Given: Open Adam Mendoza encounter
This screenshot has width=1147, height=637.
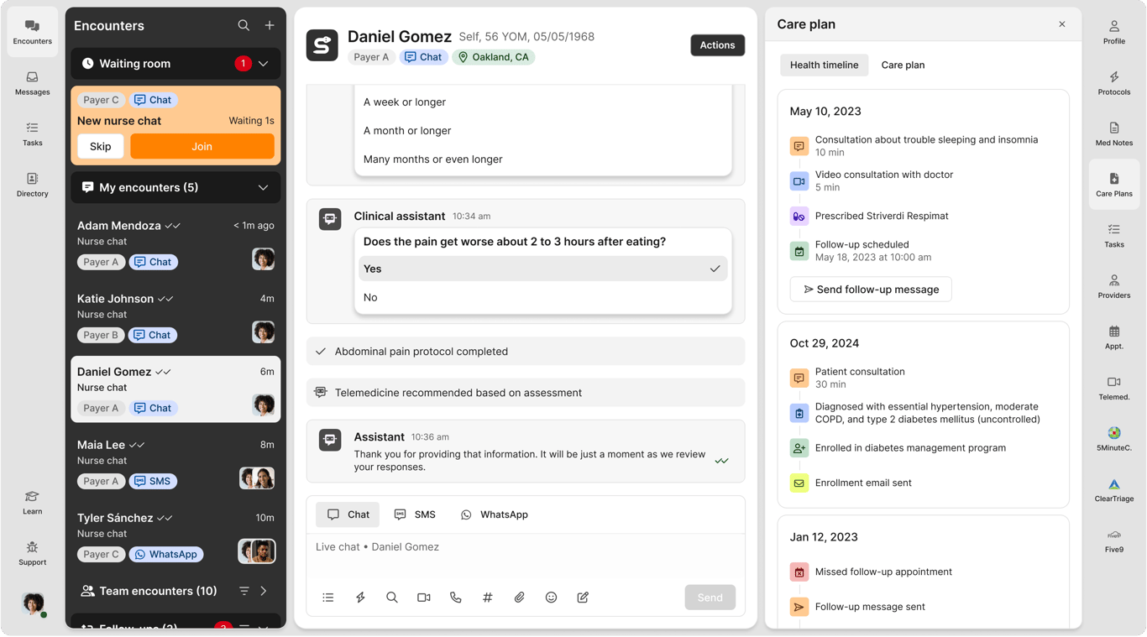Looking at the screenshot, I should [x=175, y=243].
